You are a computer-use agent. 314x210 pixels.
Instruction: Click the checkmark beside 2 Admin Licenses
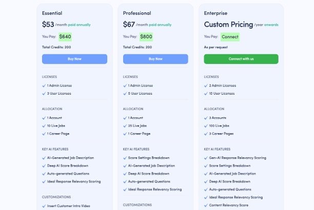(x=206, y=86)
